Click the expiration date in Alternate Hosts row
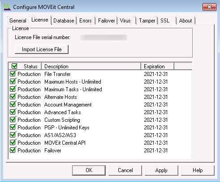 pyautogui.click(x=156, y=97)
